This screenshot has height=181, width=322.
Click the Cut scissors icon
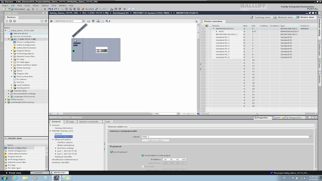click(x=33, y=9)
